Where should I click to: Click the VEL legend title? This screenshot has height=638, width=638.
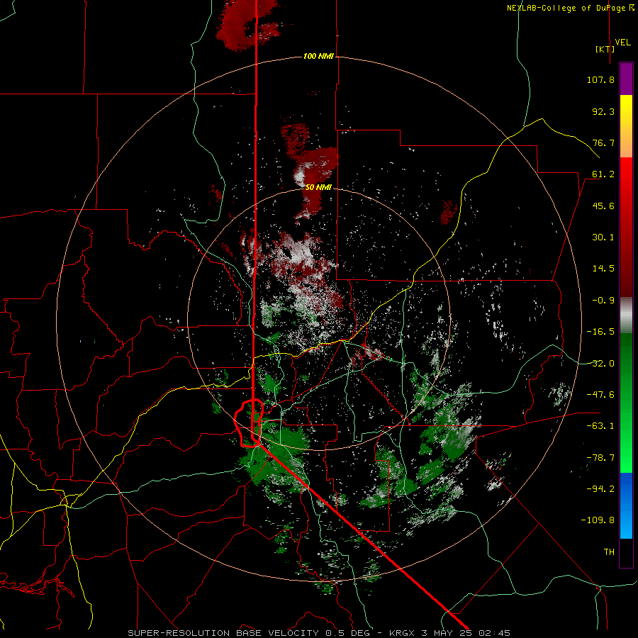pyautogui.click(x=622, y=43)
